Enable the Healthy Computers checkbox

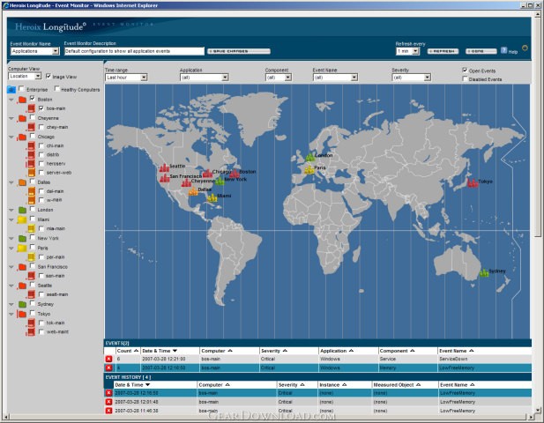57,89
